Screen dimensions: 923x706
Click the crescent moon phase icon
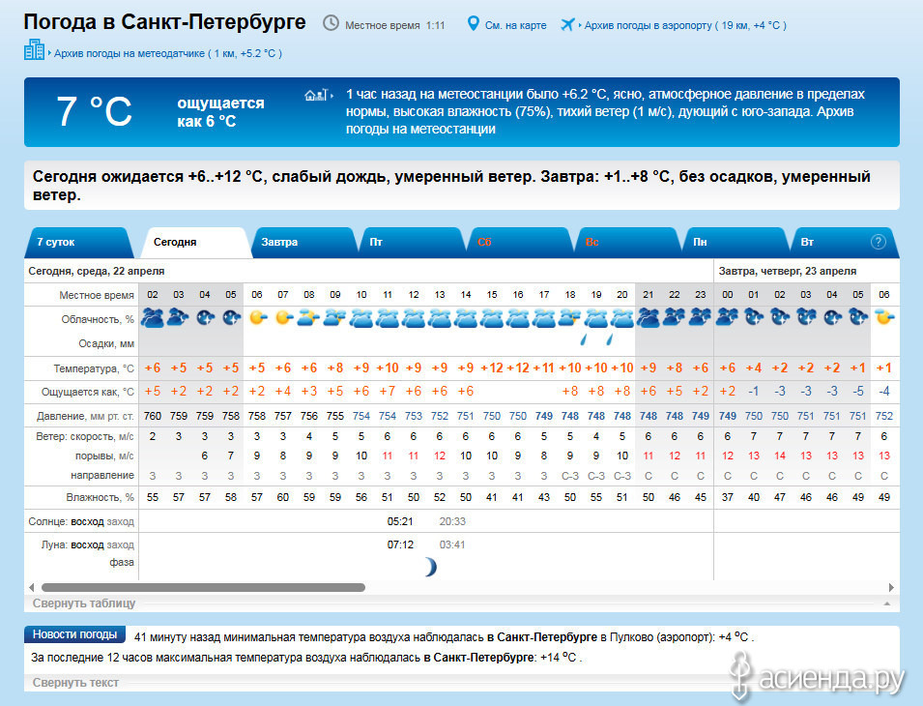(429, 567)
